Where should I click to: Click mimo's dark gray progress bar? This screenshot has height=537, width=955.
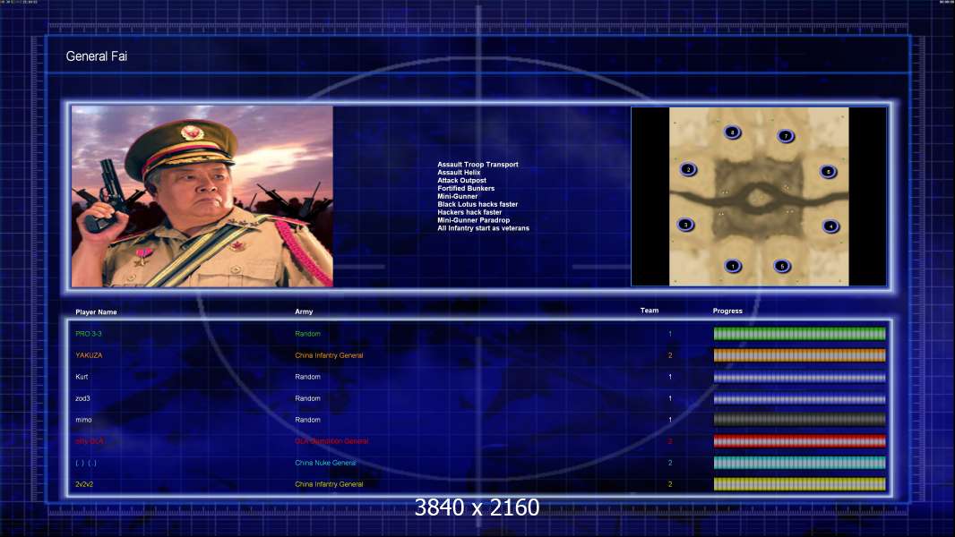[x=800, y=420]
